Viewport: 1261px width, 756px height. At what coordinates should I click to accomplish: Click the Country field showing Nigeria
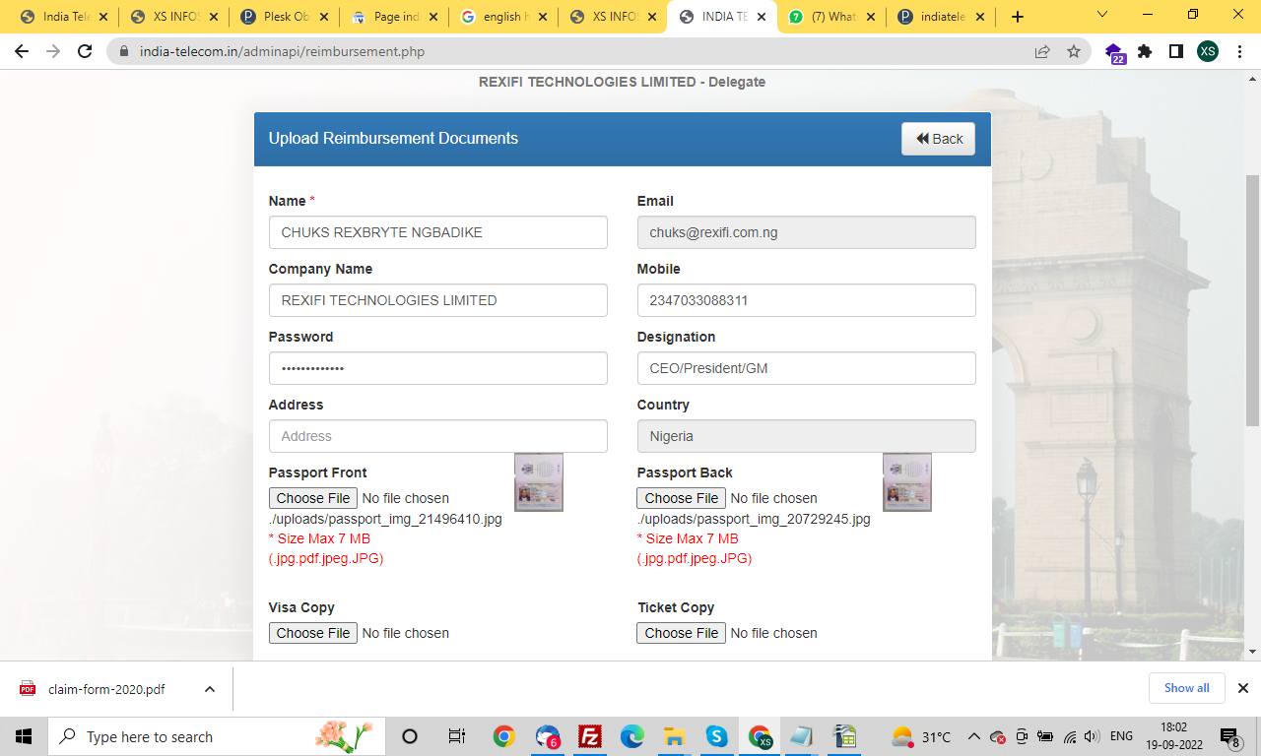[x=807, y=436]
